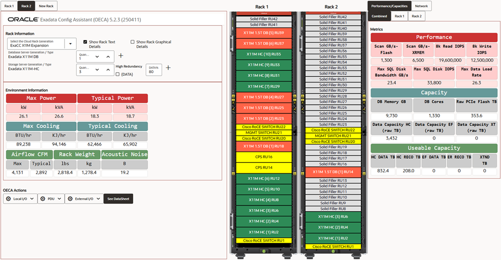Viewport: 501px width, 260px height.
Task: Click the 832.4 HC DATA TB value
Action: point(383,171)
